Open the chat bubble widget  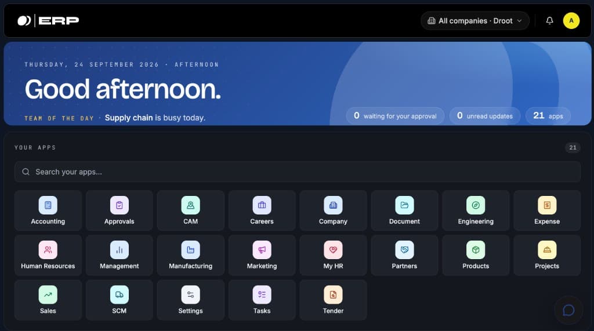568,310
